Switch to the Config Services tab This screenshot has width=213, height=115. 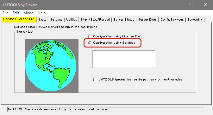point(172,20)
